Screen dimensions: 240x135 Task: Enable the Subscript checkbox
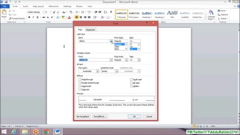(79, 90)
